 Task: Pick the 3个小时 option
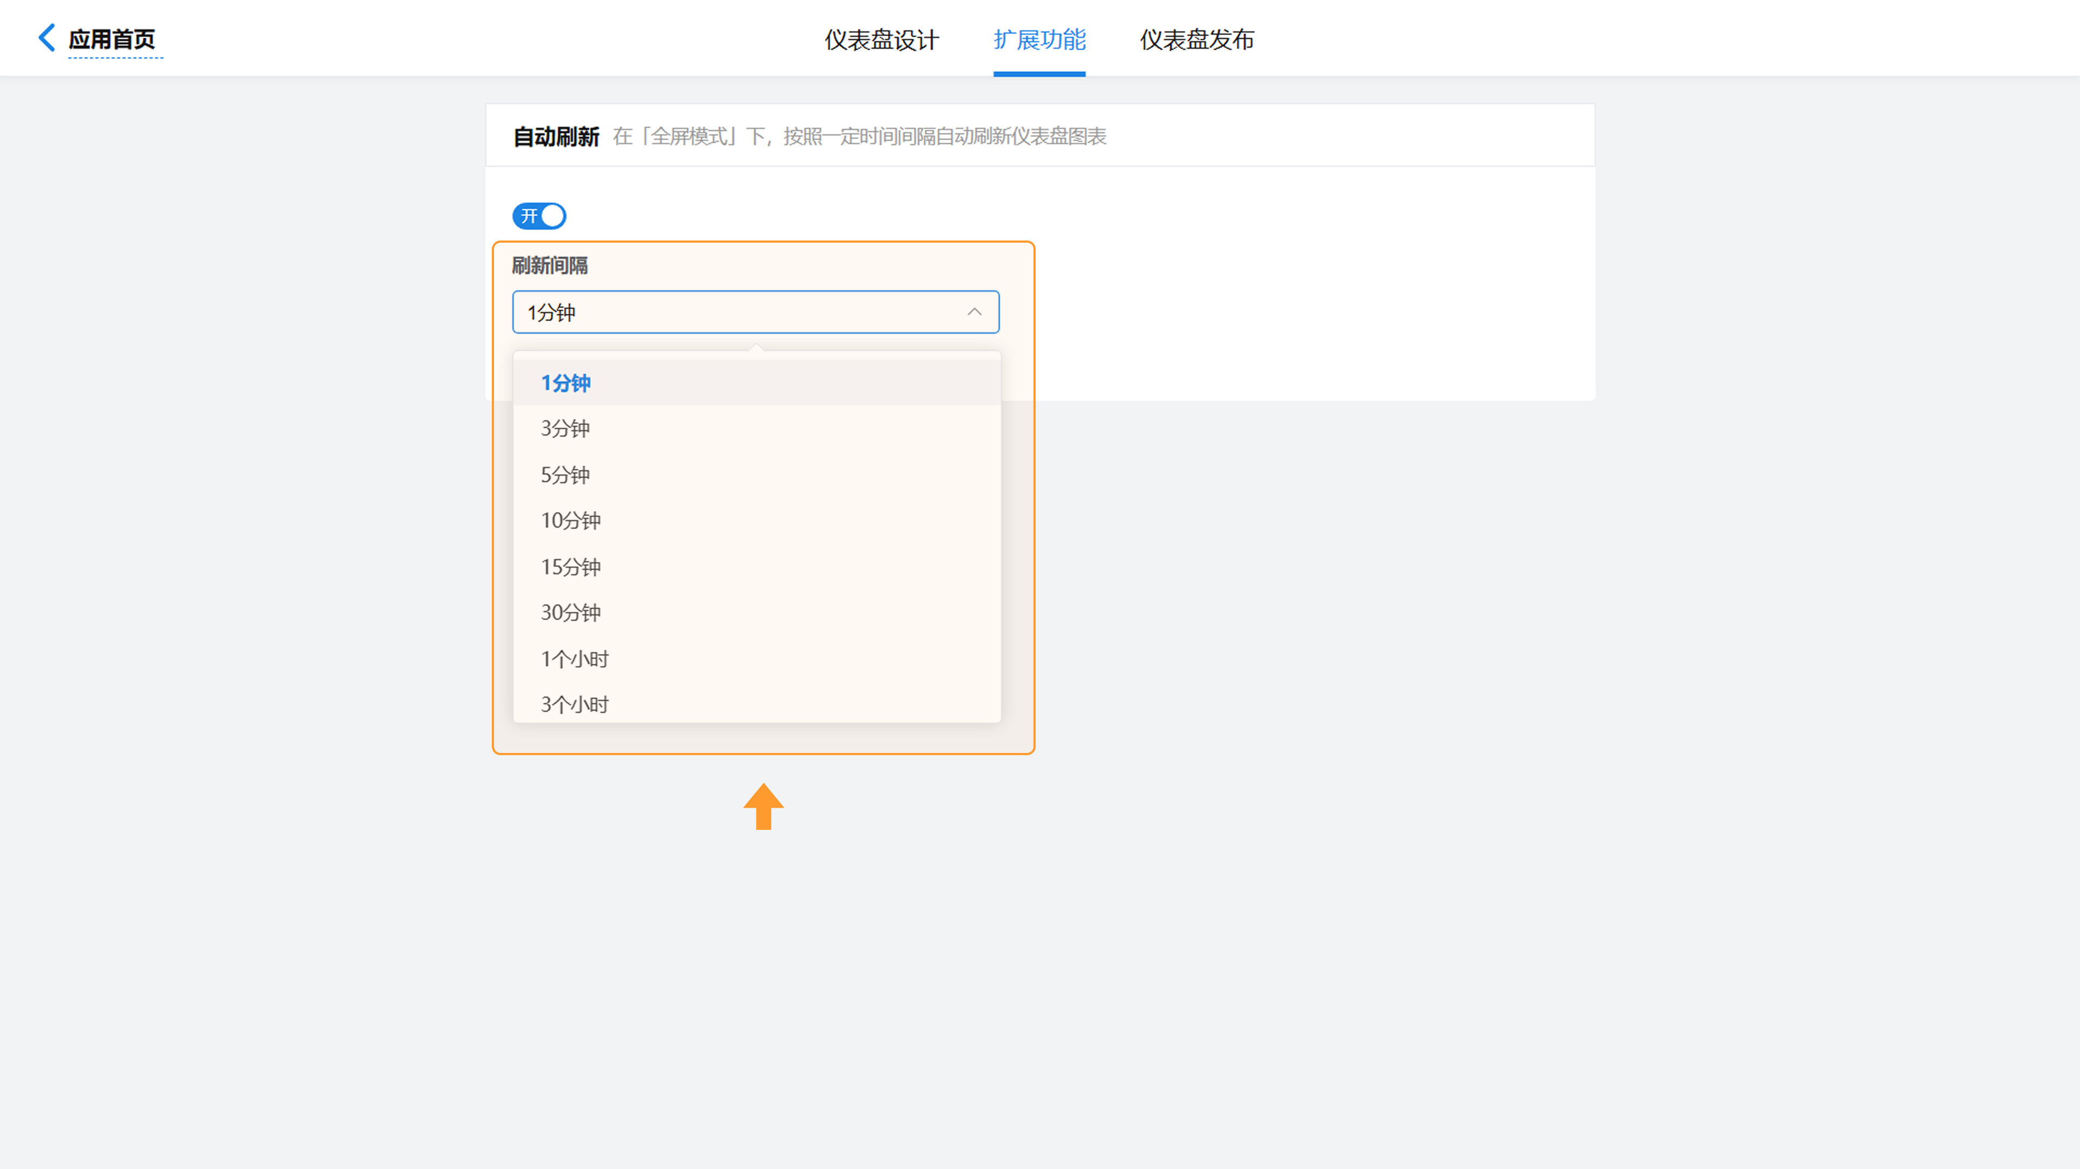(x=757, y=703)
